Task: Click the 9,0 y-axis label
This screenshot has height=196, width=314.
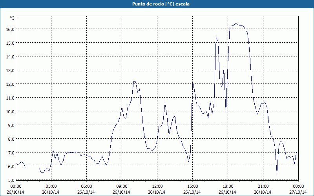Action: click(11, 125)
